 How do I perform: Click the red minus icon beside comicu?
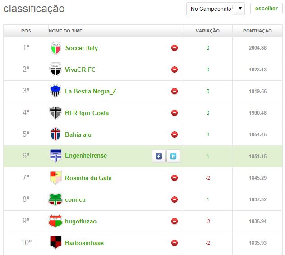[x=175, y=199]
